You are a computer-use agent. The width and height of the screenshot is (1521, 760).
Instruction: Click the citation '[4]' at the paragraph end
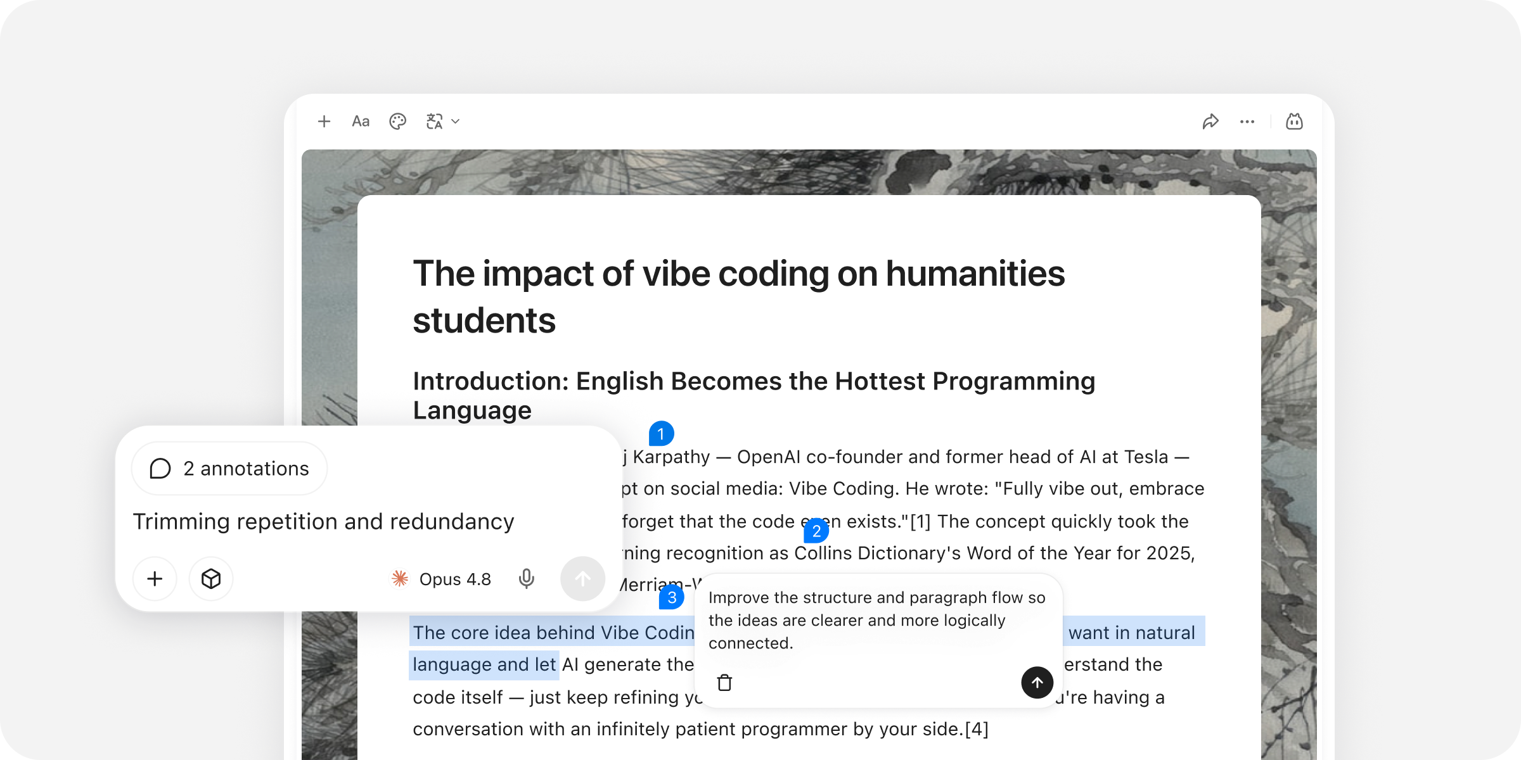pos(977,729)
